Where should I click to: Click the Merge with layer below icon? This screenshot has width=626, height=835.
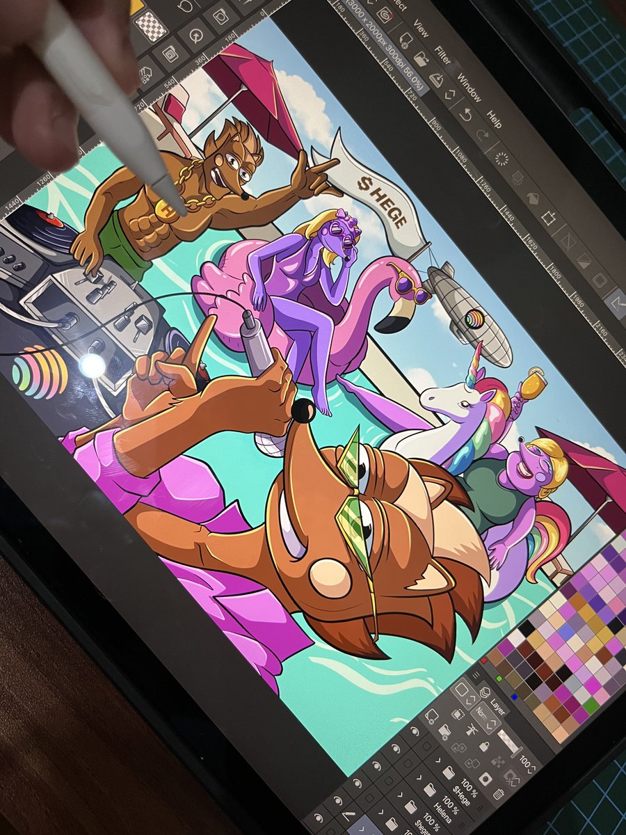coord(473,764)
